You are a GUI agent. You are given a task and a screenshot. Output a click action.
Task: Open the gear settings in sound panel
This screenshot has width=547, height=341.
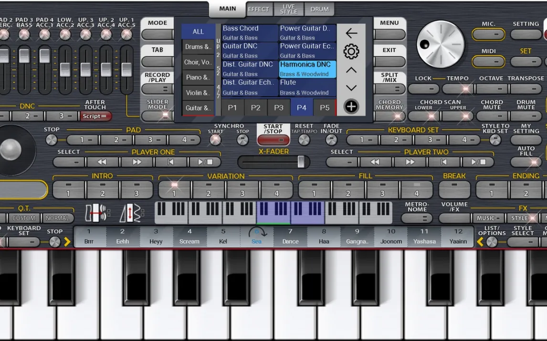pyautogui.click(x=351, y=51)
